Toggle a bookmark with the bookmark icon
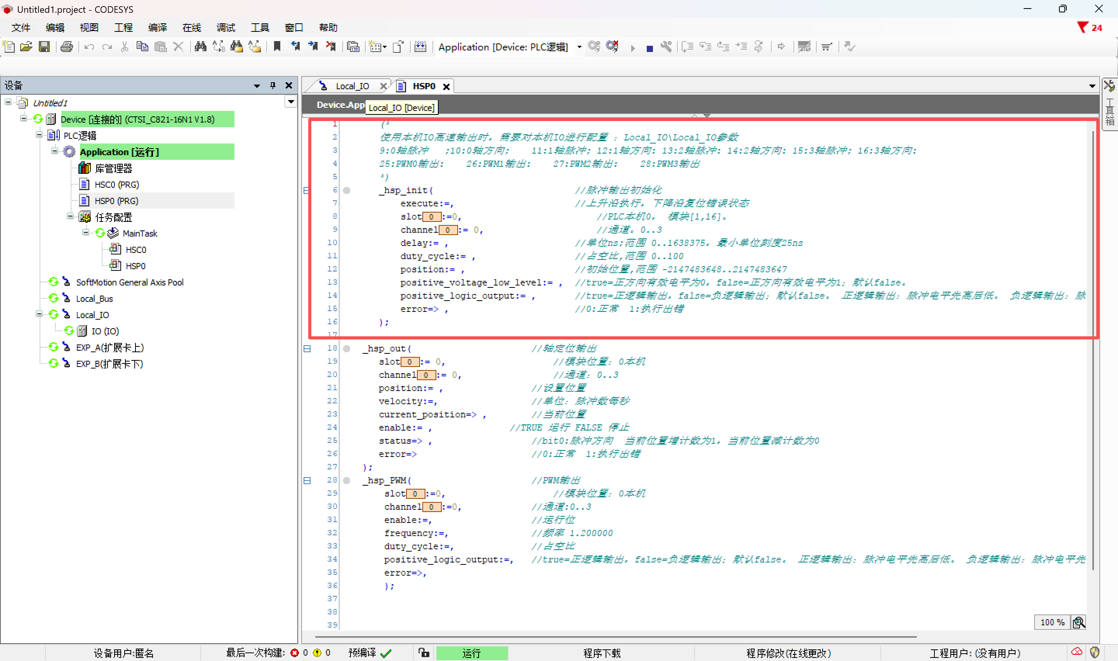 coord(277,46)
